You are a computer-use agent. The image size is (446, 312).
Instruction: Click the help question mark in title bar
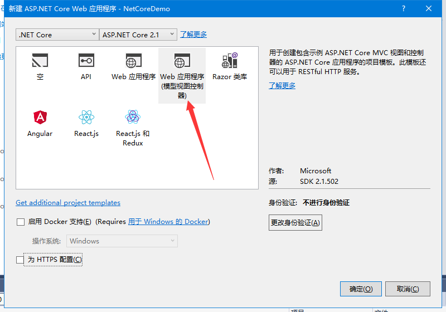[x=403, y=8]
